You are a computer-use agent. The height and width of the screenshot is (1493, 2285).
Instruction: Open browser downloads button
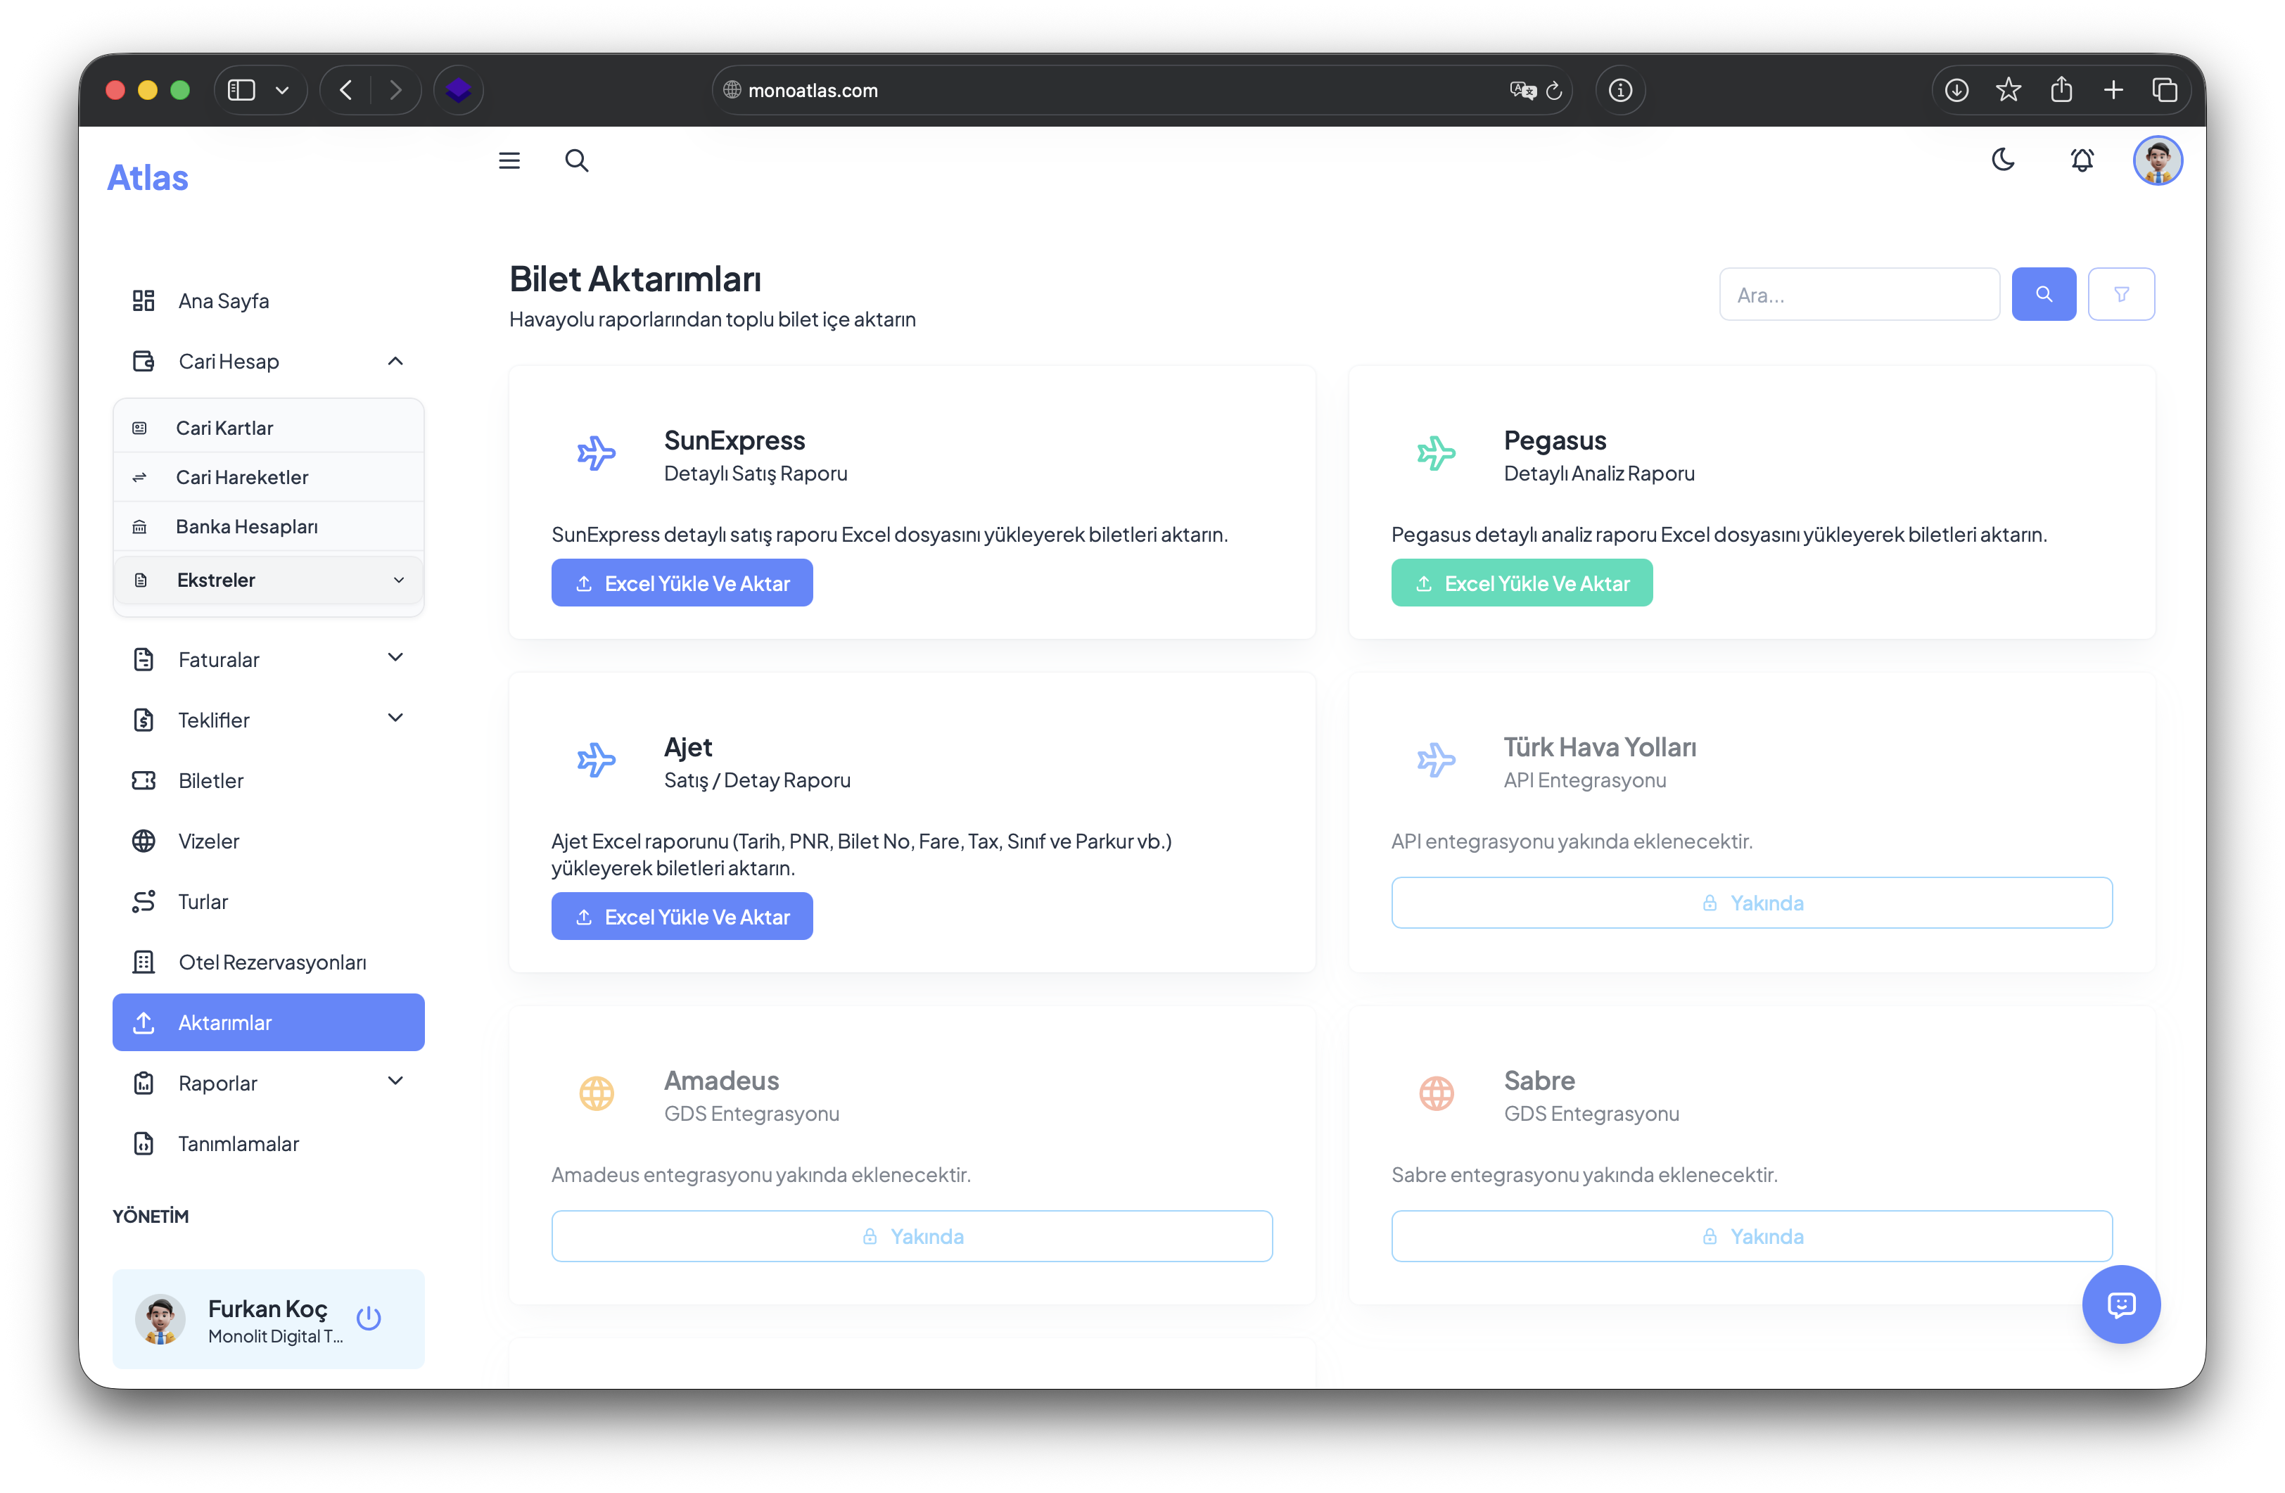pos(1956,90)
